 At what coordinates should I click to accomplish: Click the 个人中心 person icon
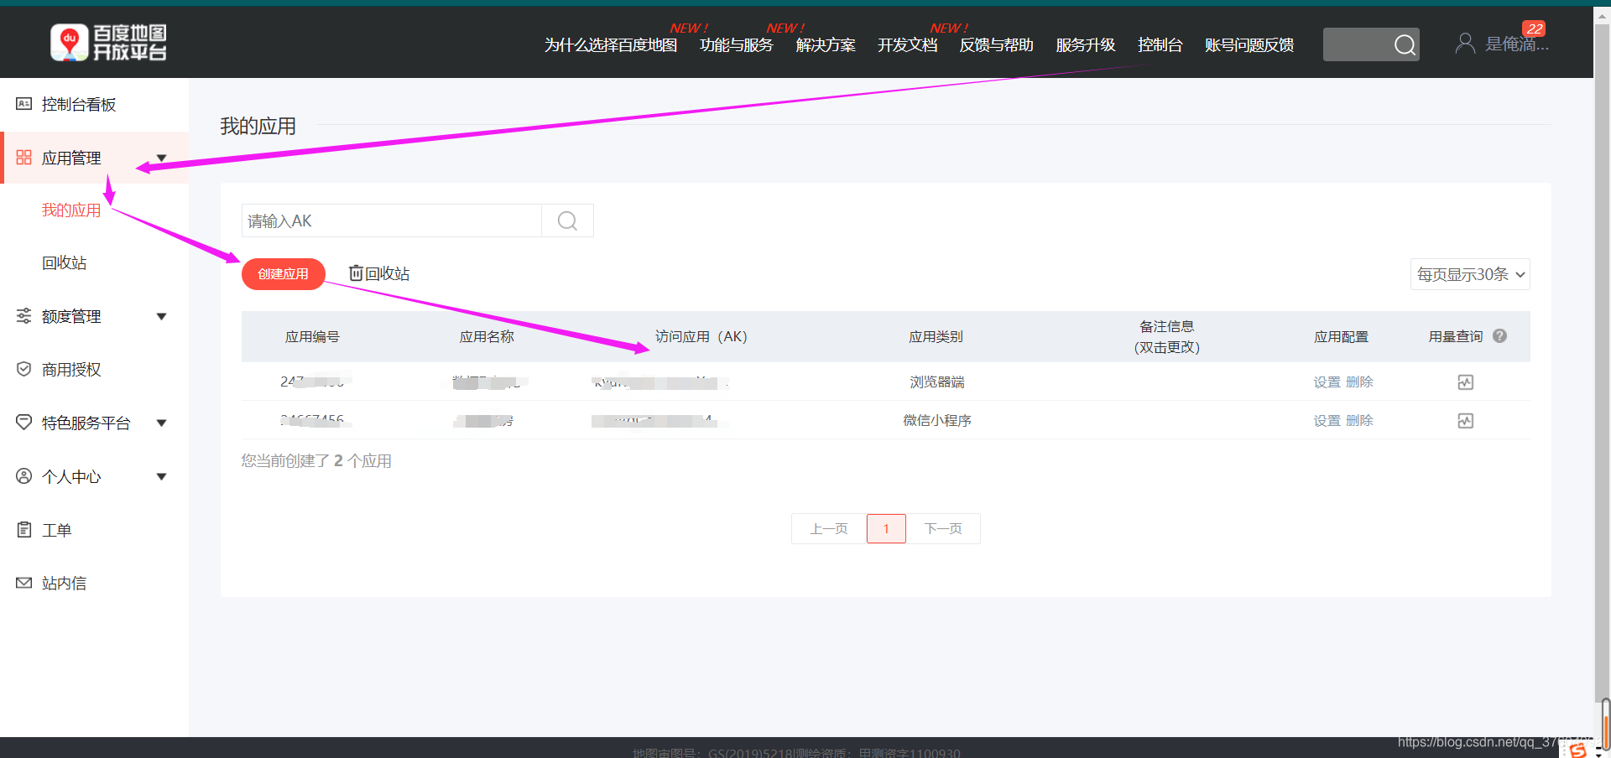23,476
